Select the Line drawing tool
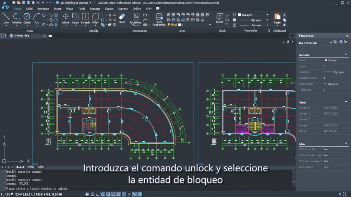The width and height of the screenshot is (351, 197). pyautogui.click(x=6, y=18)
